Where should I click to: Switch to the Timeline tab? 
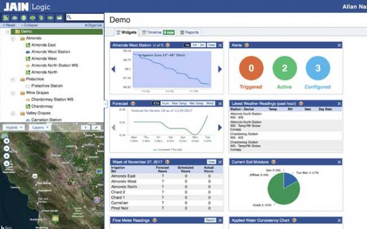[x=158, y=32]
